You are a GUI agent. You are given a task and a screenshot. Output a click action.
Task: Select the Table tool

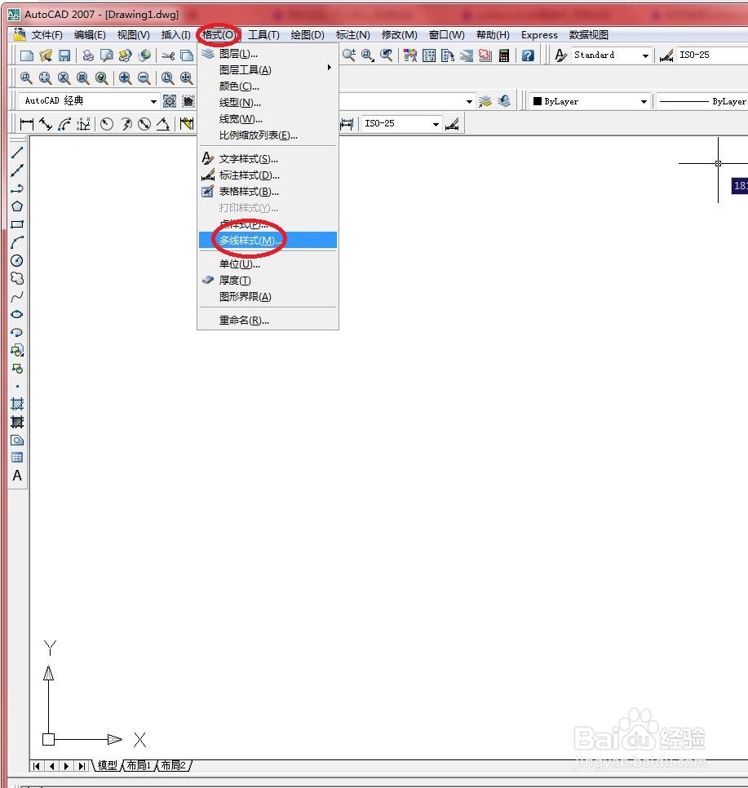click(x=17, y=458)
